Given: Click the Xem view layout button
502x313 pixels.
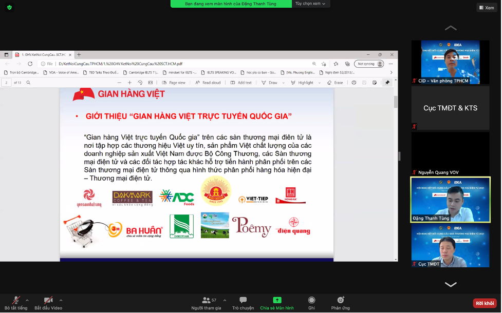Looking at the screenshot, I should coord(487,8).
